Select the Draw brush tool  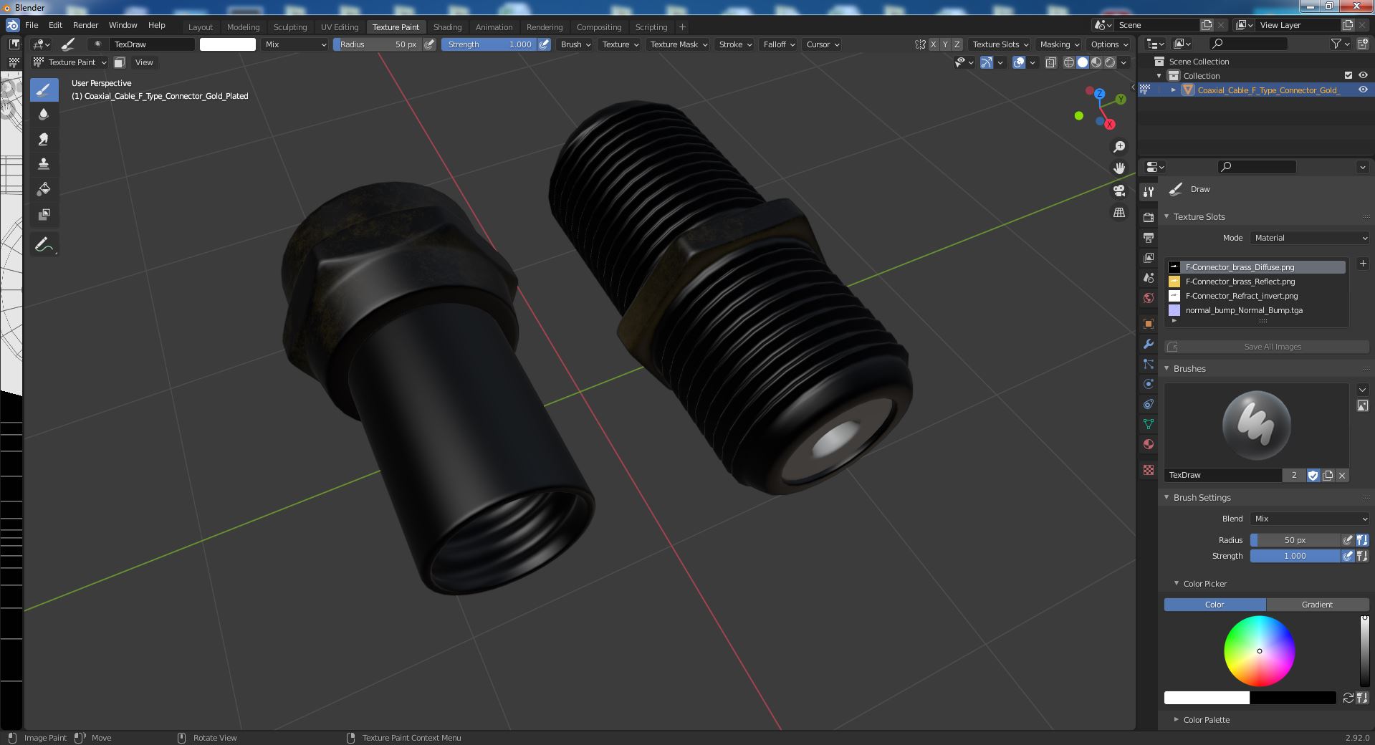[44, 90]
